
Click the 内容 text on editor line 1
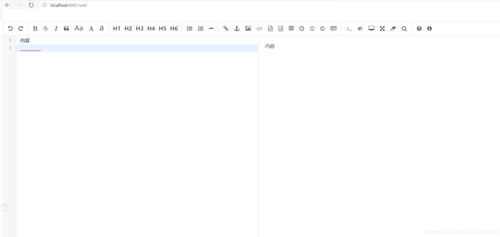25,40
